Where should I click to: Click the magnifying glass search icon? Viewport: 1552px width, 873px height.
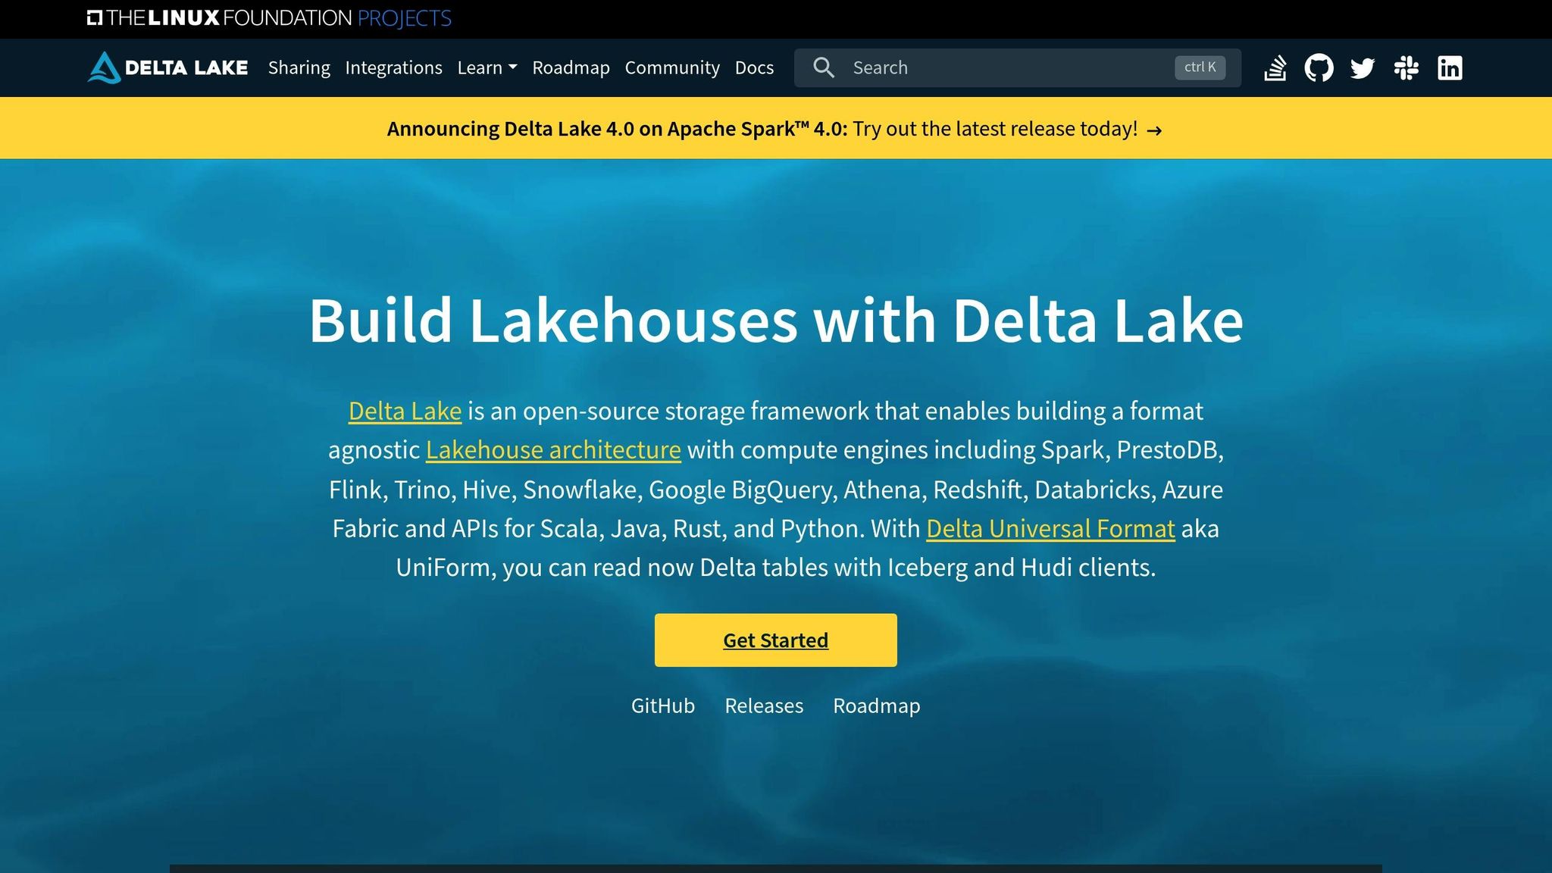point(824,67)
